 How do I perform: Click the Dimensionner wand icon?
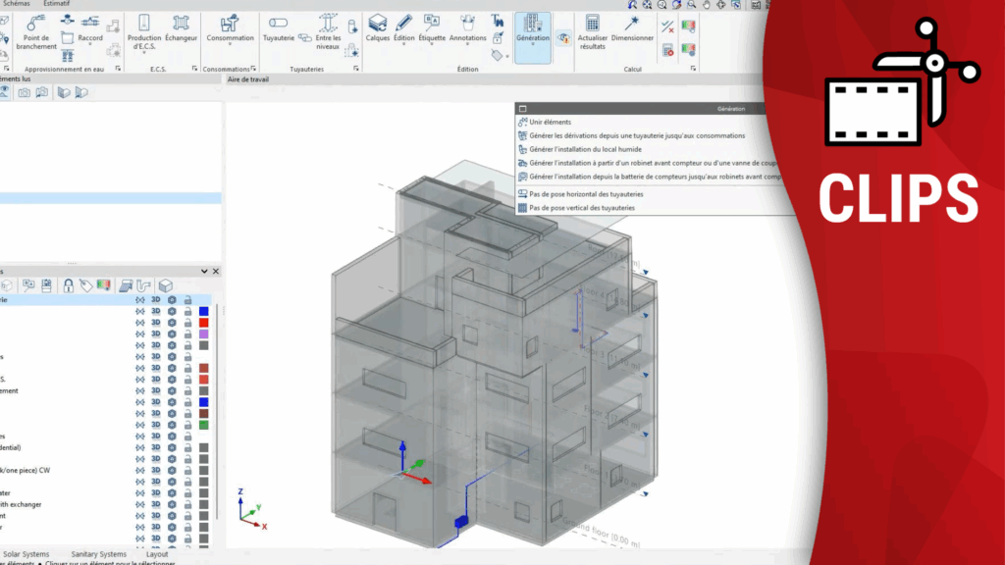(633, 29)
